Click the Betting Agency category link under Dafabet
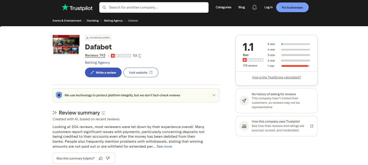 (97, 63)
